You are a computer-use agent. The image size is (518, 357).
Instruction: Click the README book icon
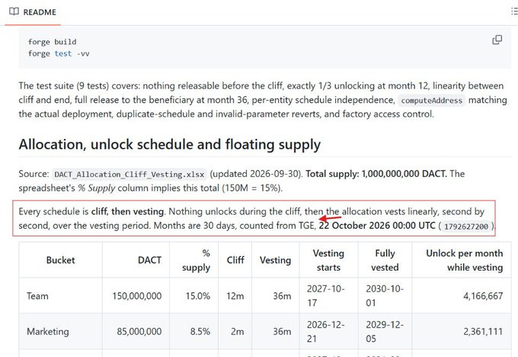[14, 12]
